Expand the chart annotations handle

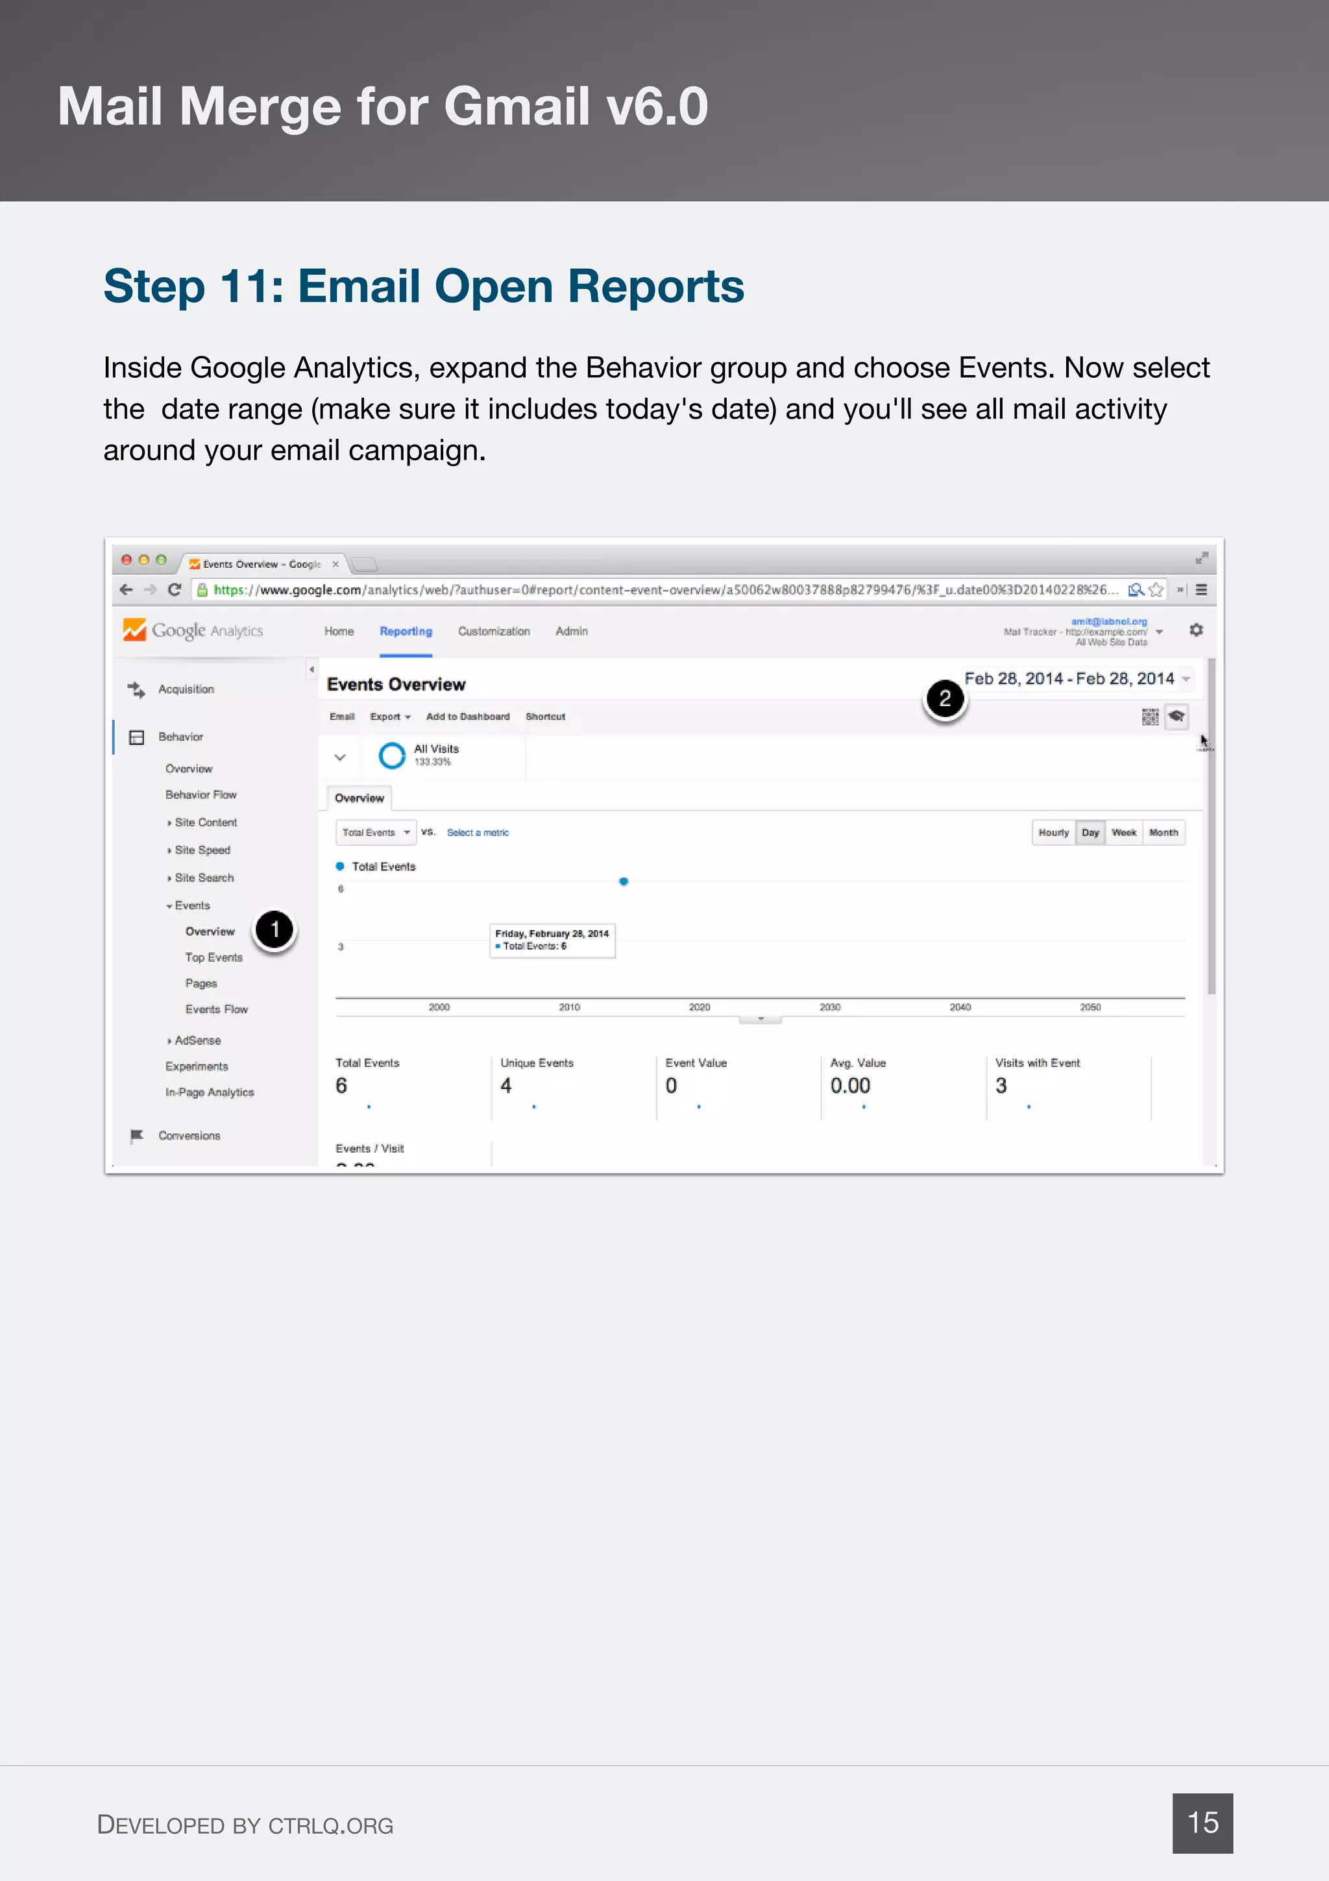click(x=760, y=1019)
